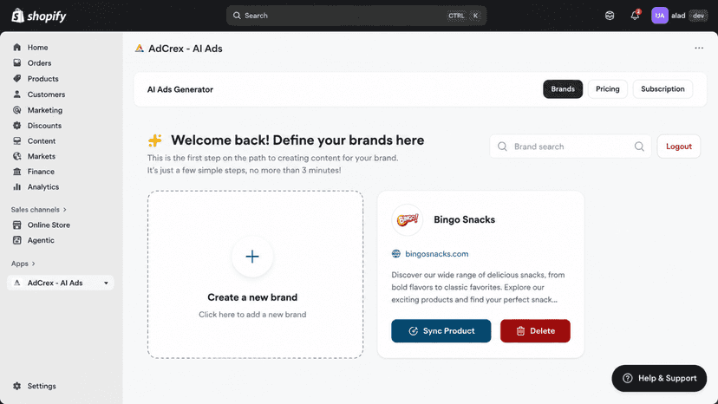Click the Content icon
Screen dimensions: 718x404
17,140
